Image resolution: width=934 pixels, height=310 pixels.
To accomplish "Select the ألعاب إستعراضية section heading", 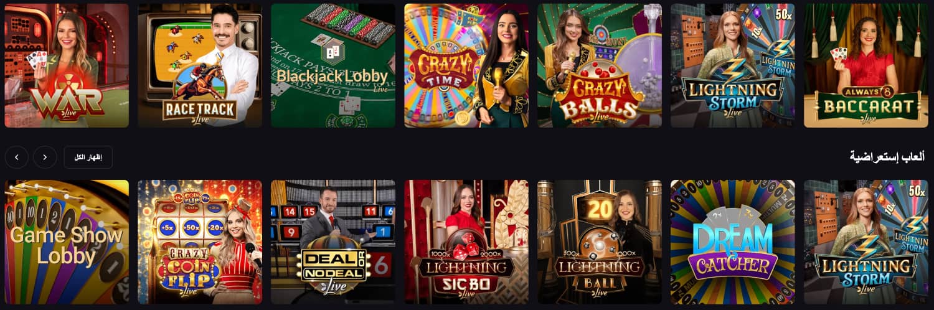I will tap(887, 157).
